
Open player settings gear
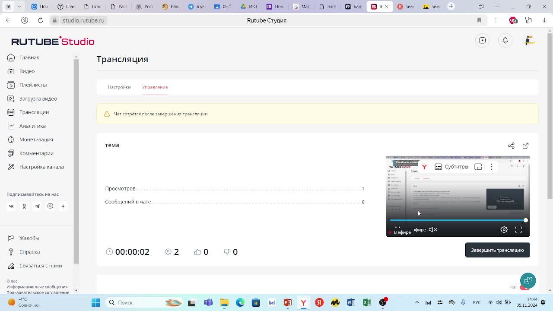pyautogui.click(x=504, y=230)
